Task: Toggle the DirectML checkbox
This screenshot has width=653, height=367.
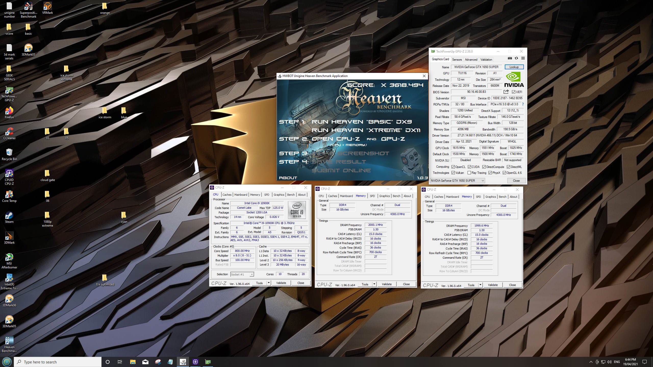Action: click(x=508, y=167)
